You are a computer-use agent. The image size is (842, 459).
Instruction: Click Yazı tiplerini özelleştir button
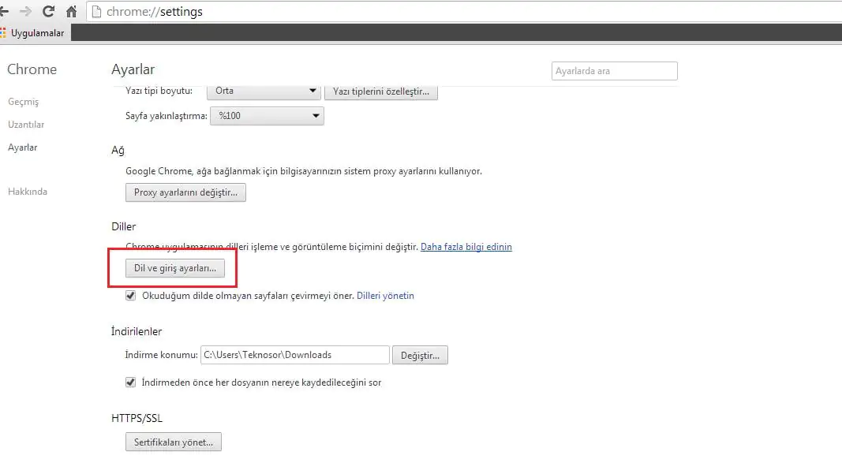tap(381, 91)
